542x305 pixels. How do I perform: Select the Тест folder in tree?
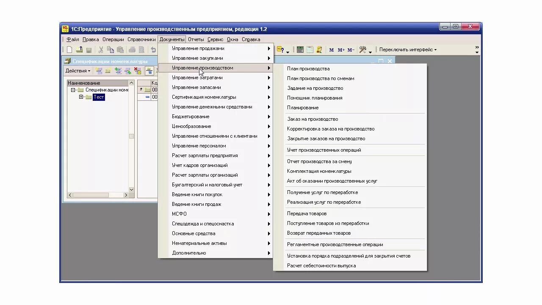pyautogui.click(x=99, y=97)
